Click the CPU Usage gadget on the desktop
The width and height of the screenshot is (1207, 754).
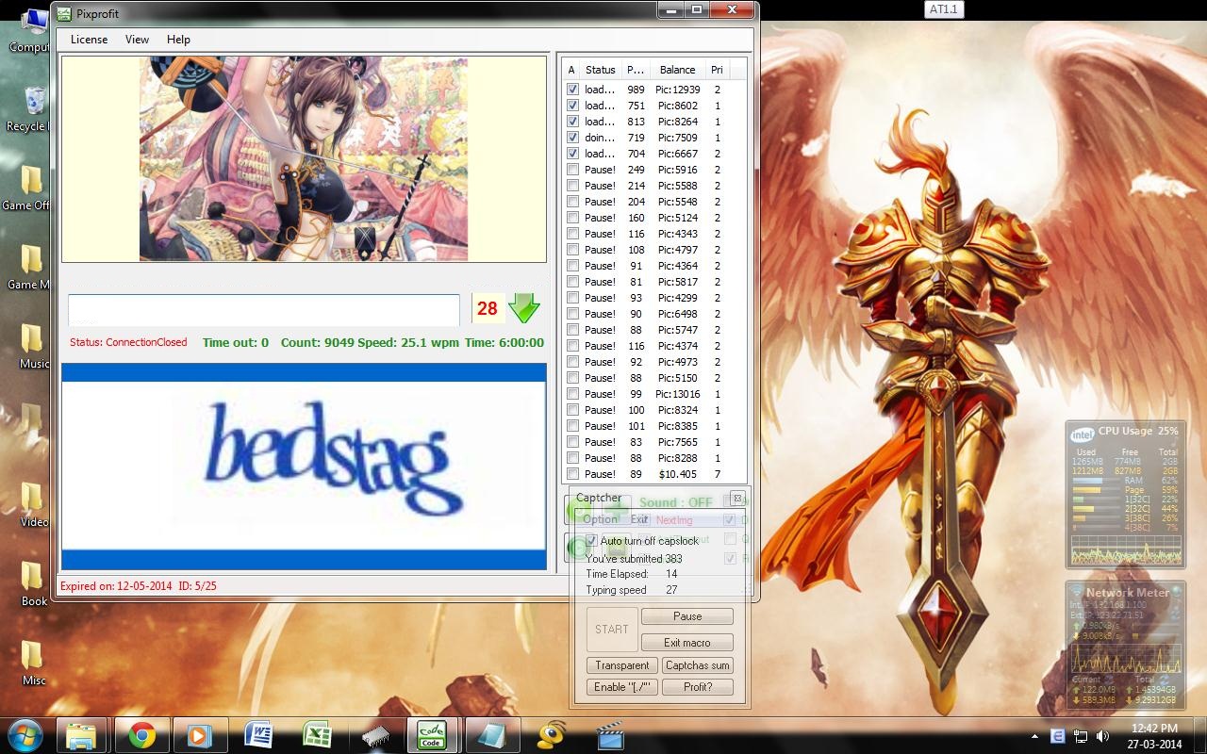click(1125, 495)
